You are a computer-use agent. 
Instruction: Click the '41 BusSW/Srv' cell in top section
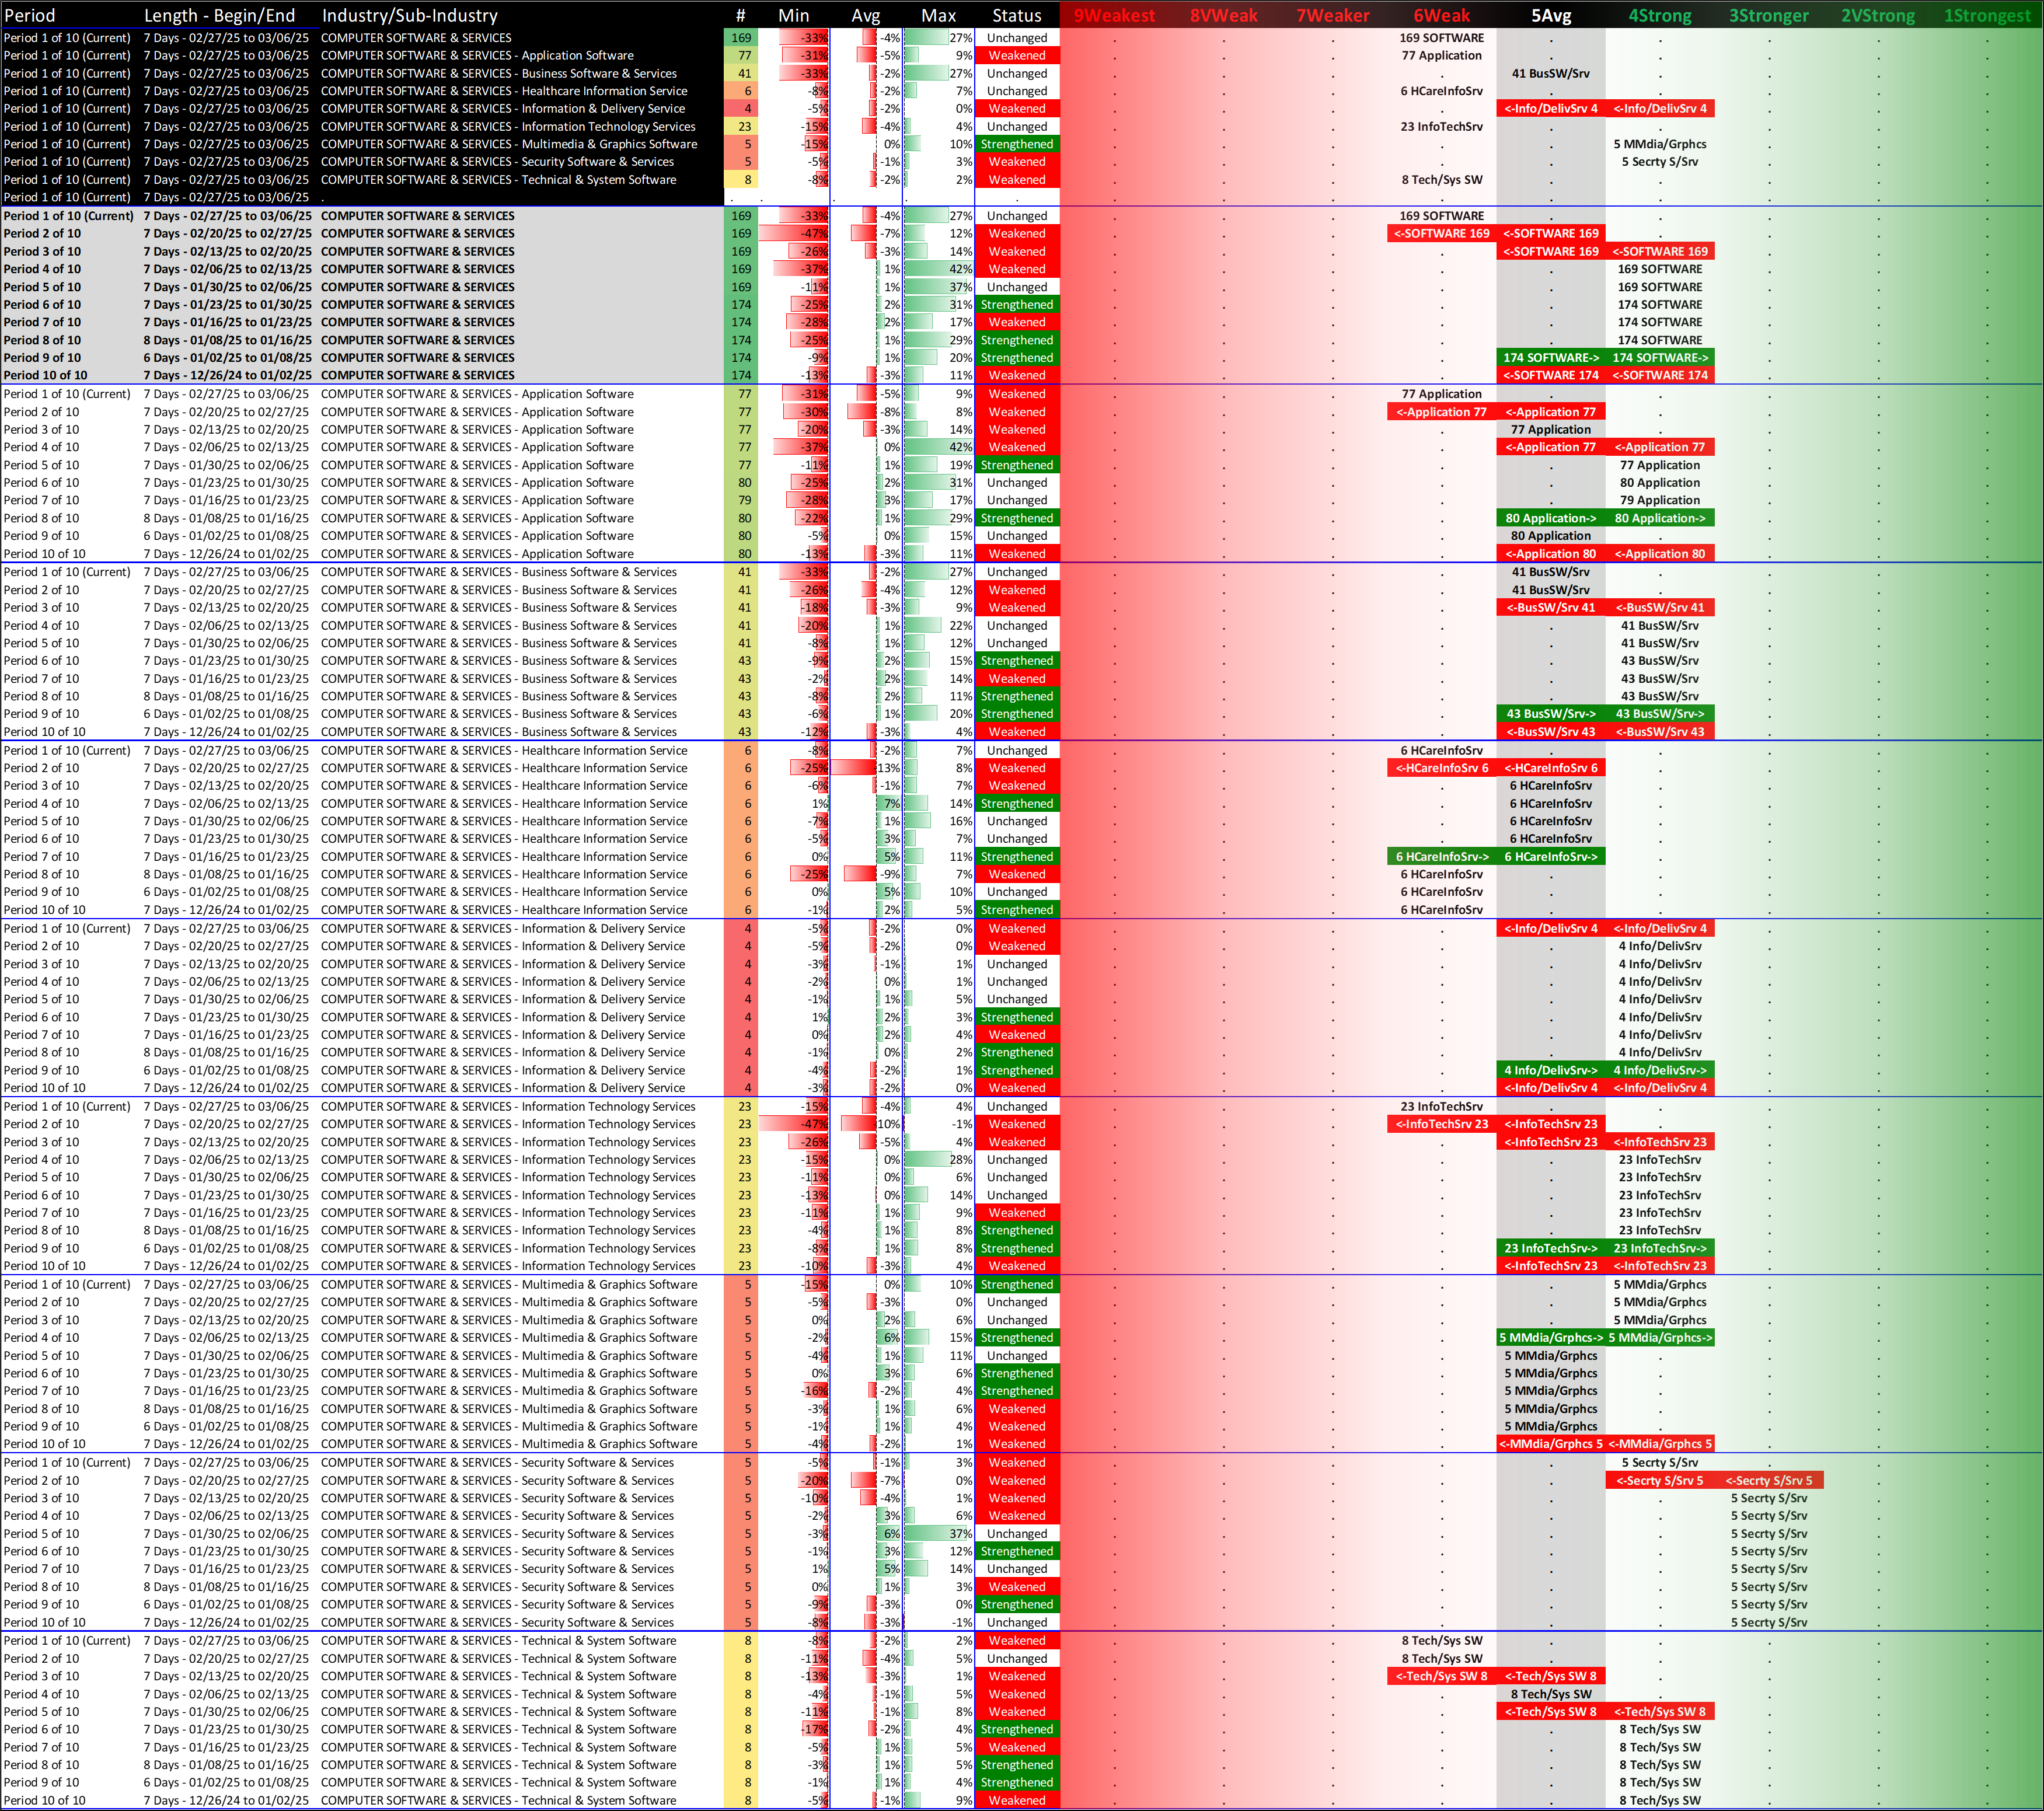point(1550,73)
